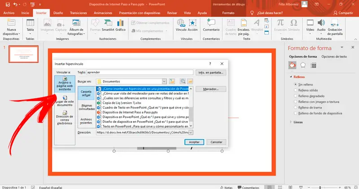359x189 pixels.
Task: Insert a Vídeo from Multimedia group
Action: [310, 27]
